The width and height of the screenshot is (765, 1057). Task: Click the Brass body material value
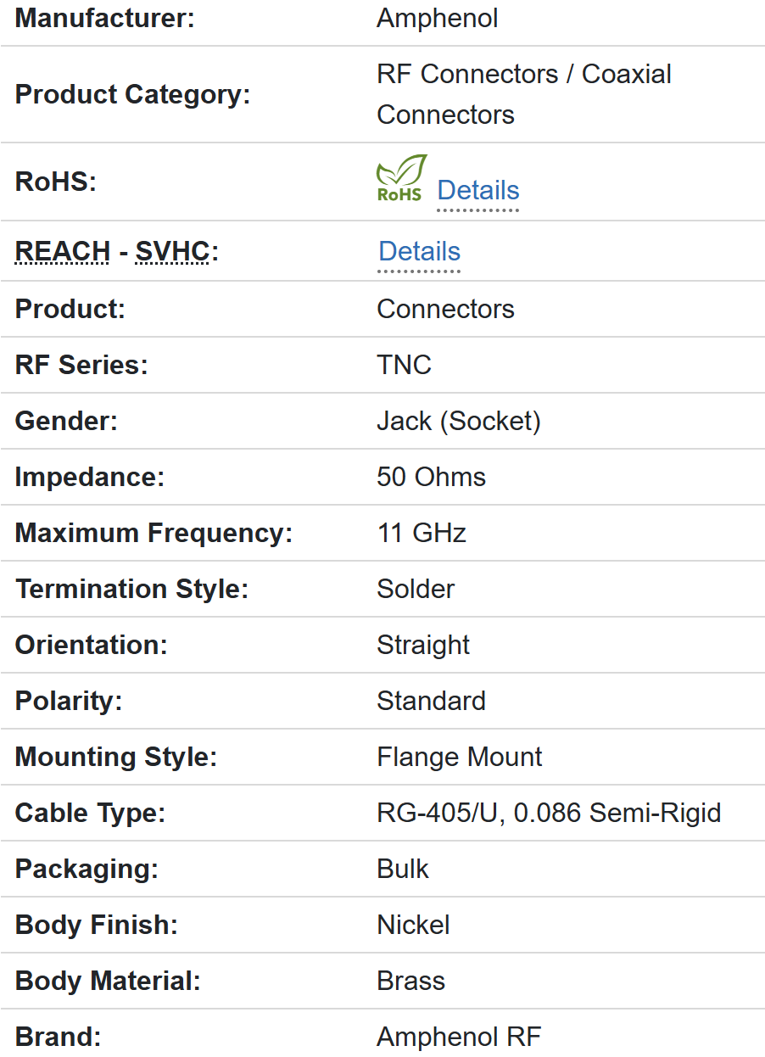click(410, 981)
